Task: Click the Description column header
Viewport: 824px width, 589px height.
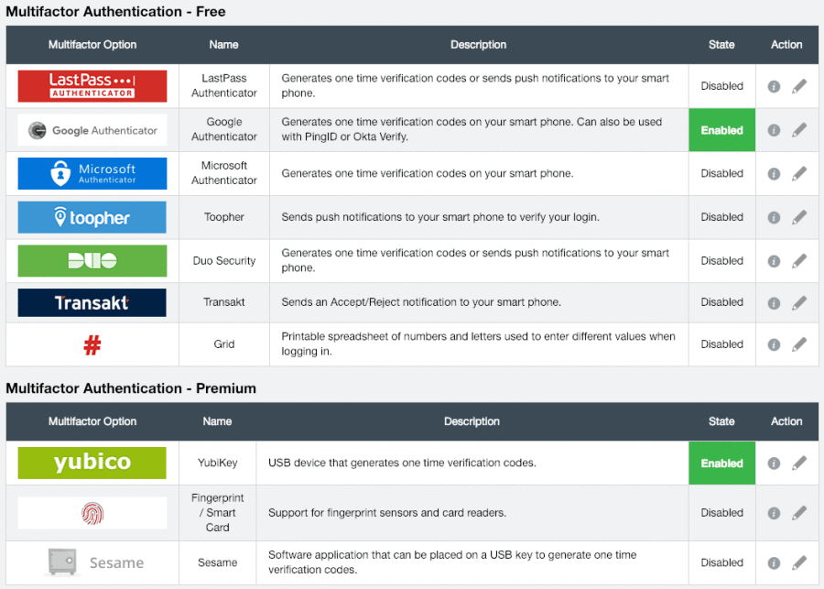Action: 478,44
